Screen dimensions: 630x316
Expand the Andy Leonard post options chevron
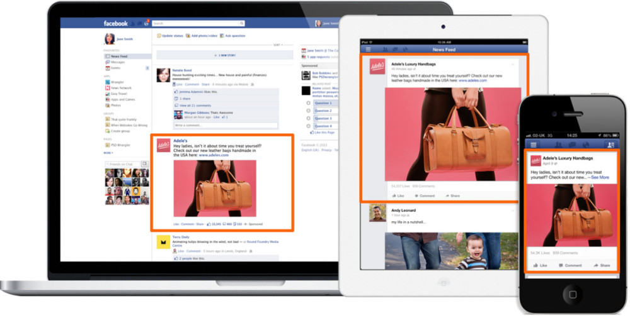click(x=513, y=210)
